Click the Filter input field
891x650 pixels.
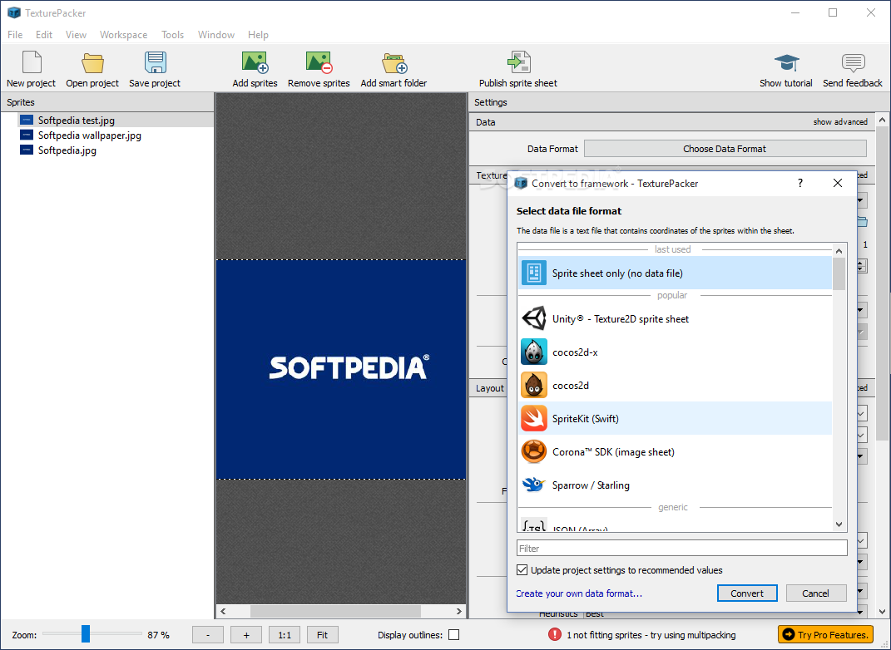pos(682,548)
